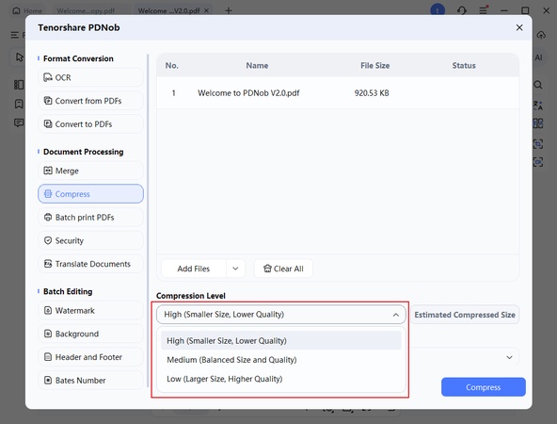Open the Security tool
Viewport: 557px width, 424px height.
pyautogui.click(x=90, y=241)
